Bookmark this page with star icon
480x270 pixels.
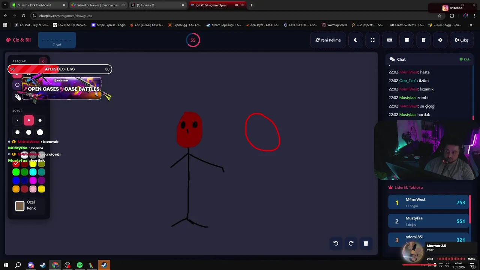pos(439,16)
